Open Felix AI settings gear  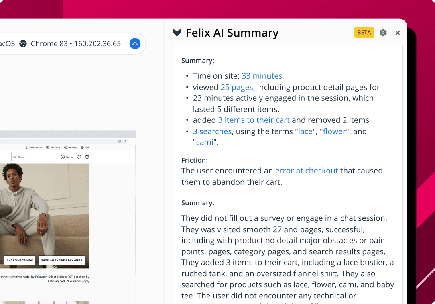[x=383, y=33]
